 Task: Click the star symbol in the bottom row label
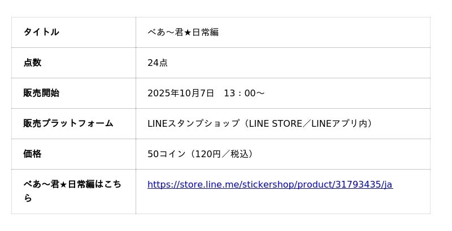[64, 184]
